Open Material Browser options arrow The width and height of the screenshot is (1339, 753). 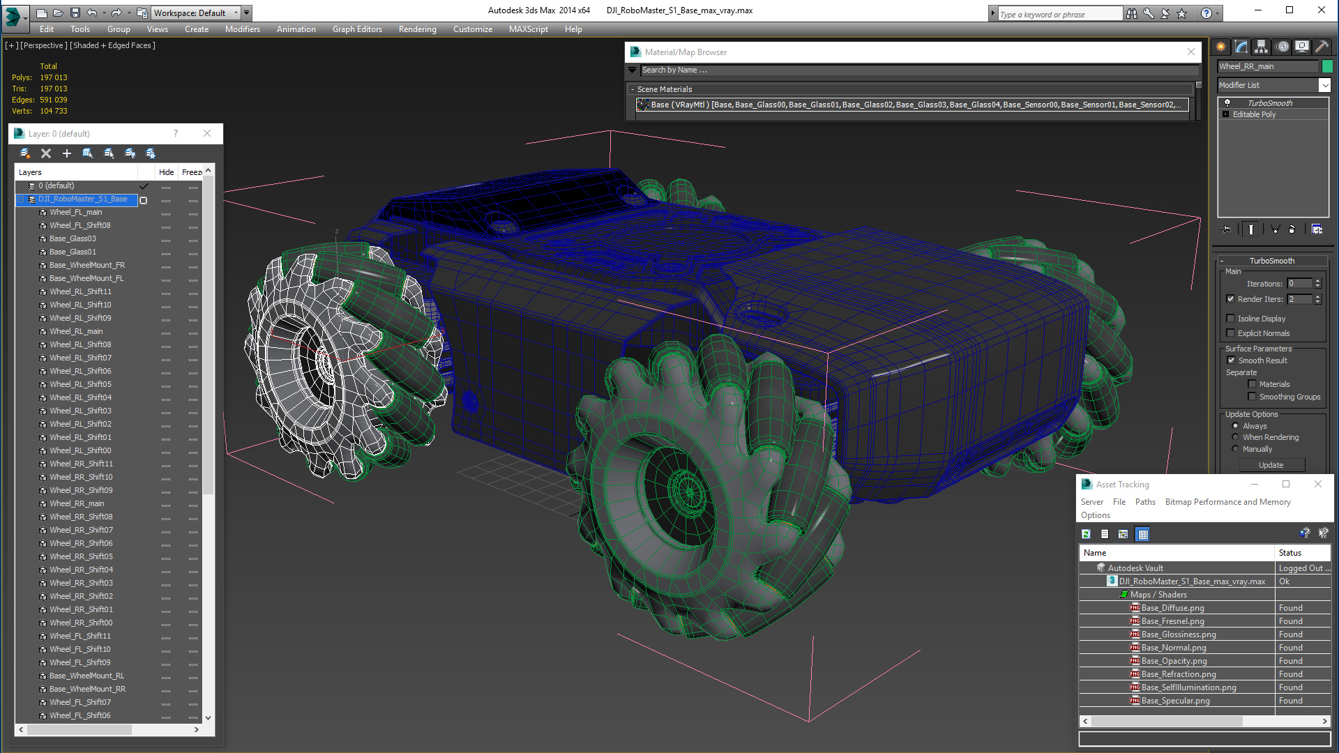tap(632, 70)
